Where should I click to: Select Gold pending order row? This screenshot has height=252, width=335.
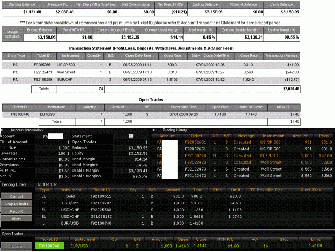click(184, 196)
